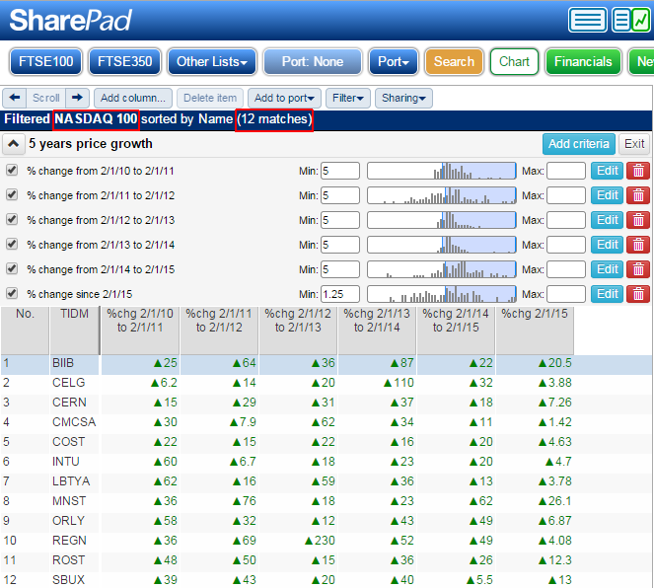This screenshot has width=654, height=588.
Task: Delete the 2/1/12 to 2/1/13 criterion
Action: click(638, 220)
